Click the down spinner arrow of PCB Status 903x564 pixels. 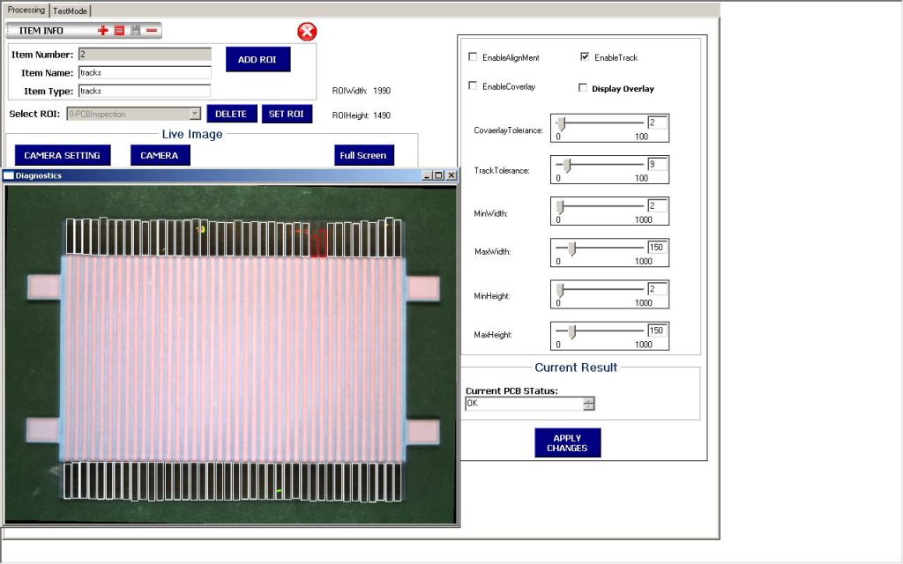pos(589,407)
